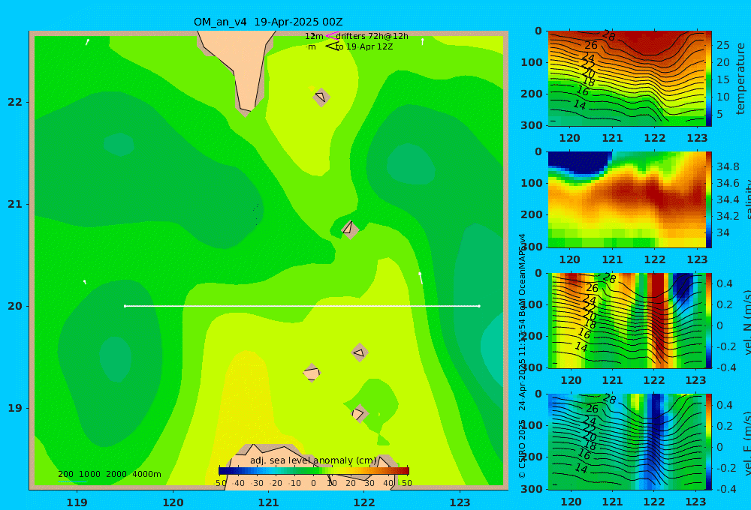Click the 'to 19 Apr 12Z' legend text
The width and height of the screenshot is (751, 510).
point(364,47)
